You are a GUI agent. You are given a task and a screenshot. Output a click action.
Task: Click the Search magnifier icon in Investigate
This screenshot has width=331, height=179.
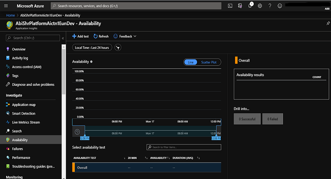click(x=8, y=131)
